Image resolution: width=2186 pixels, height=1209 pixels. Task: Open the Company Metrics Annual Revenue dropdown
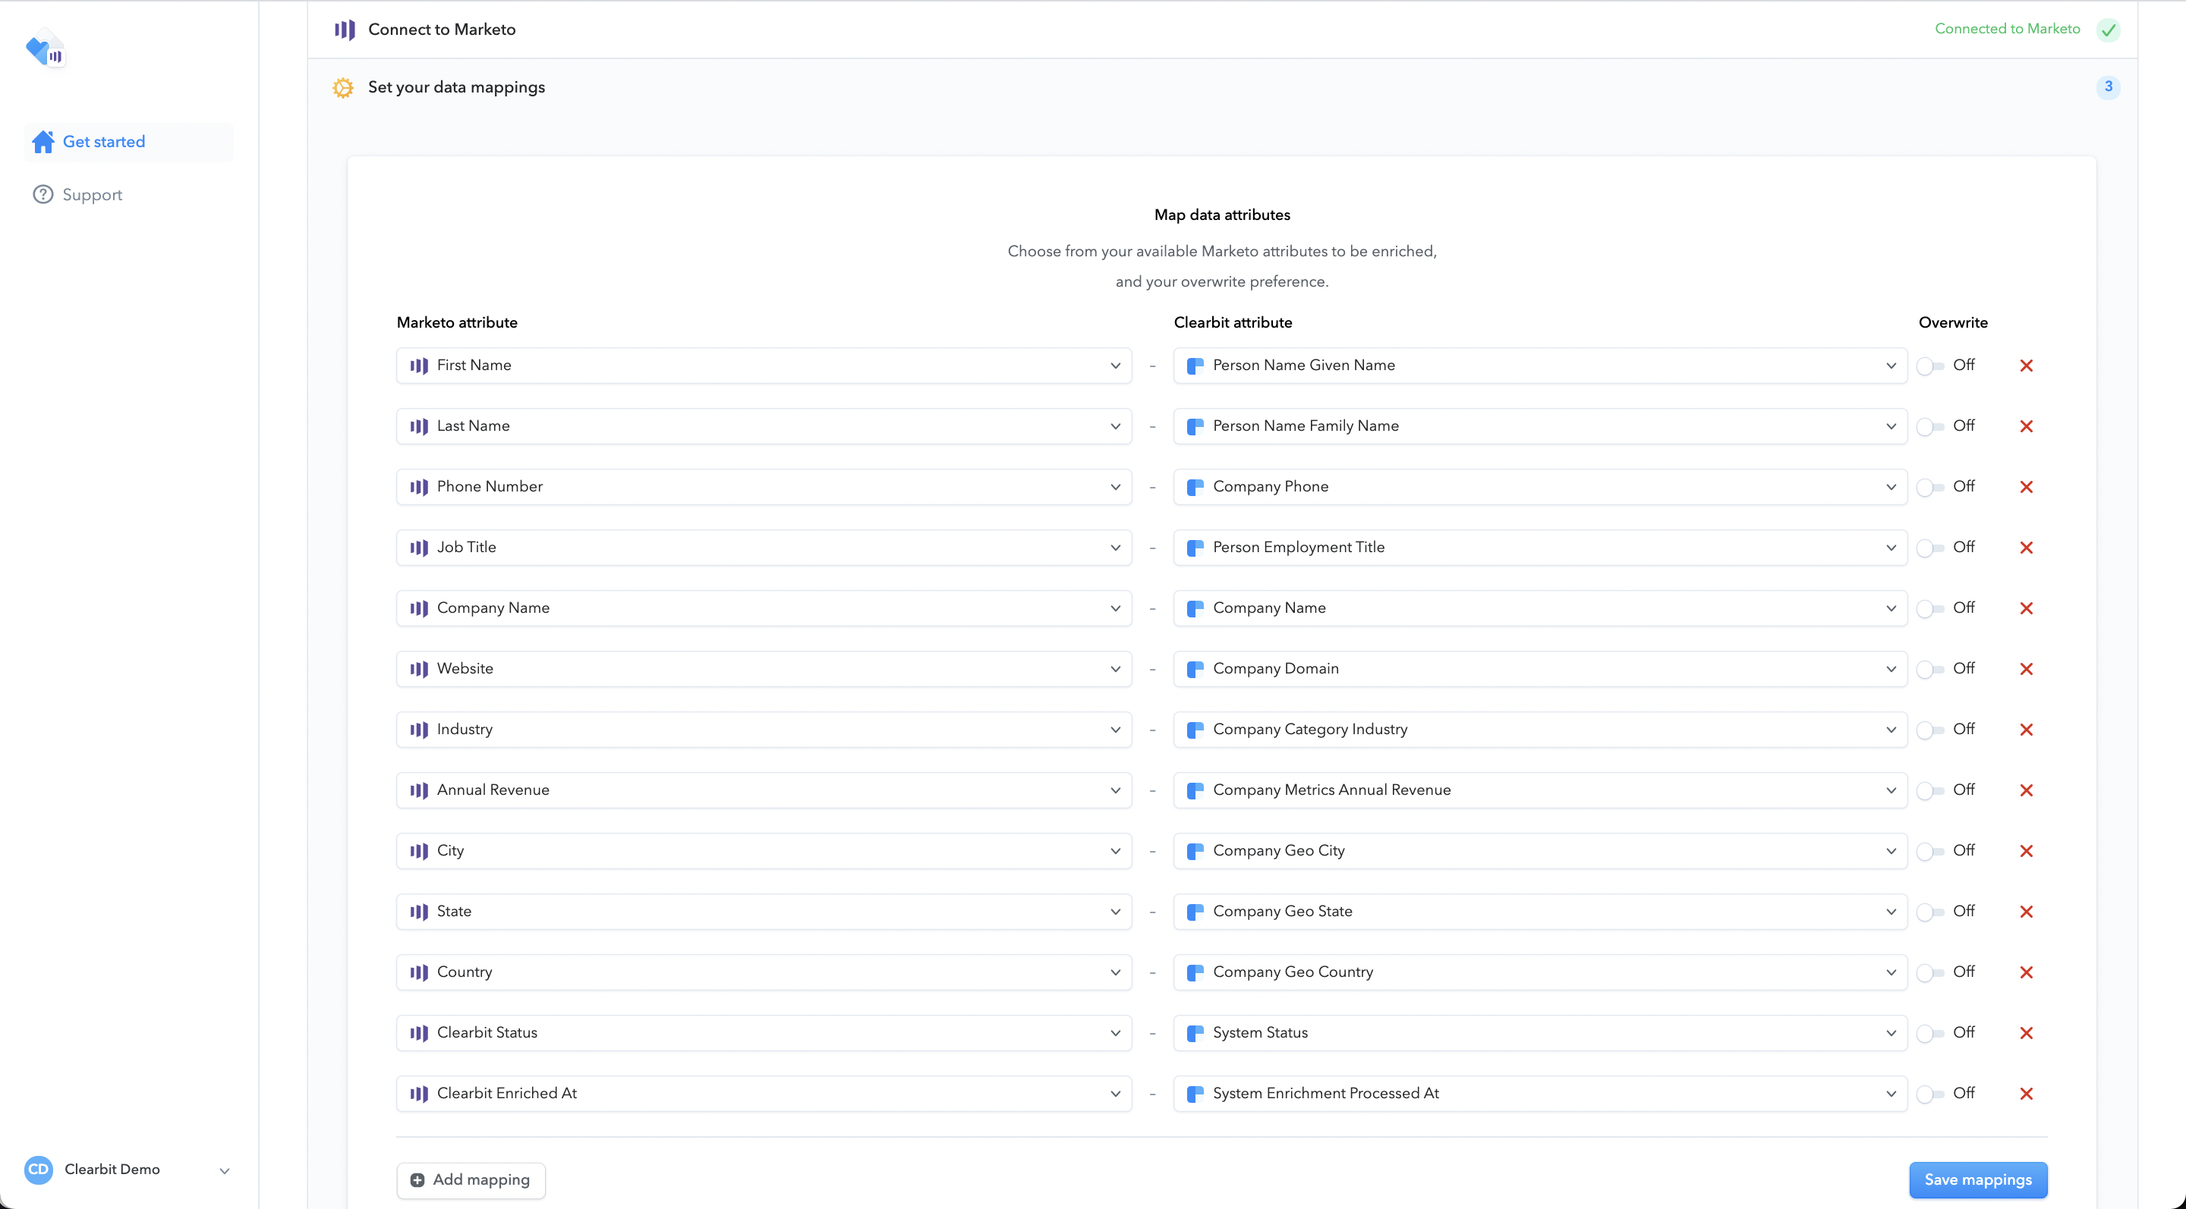(1540, 790)
